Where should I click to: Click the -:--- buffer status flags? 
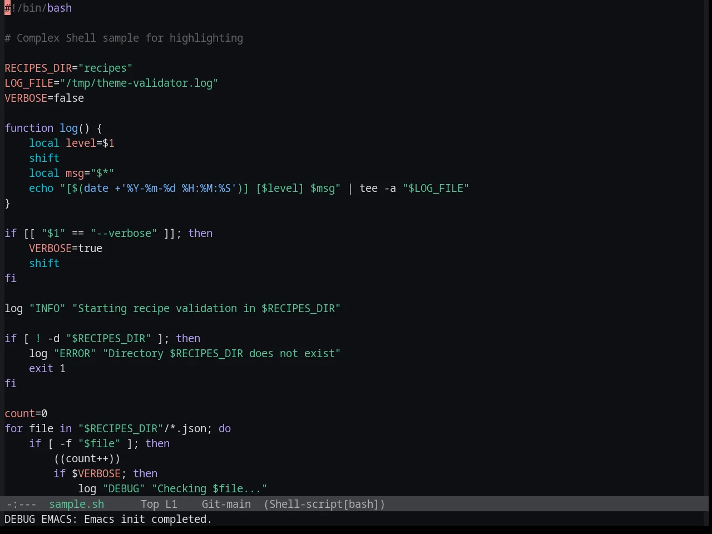tap(21, 504)
